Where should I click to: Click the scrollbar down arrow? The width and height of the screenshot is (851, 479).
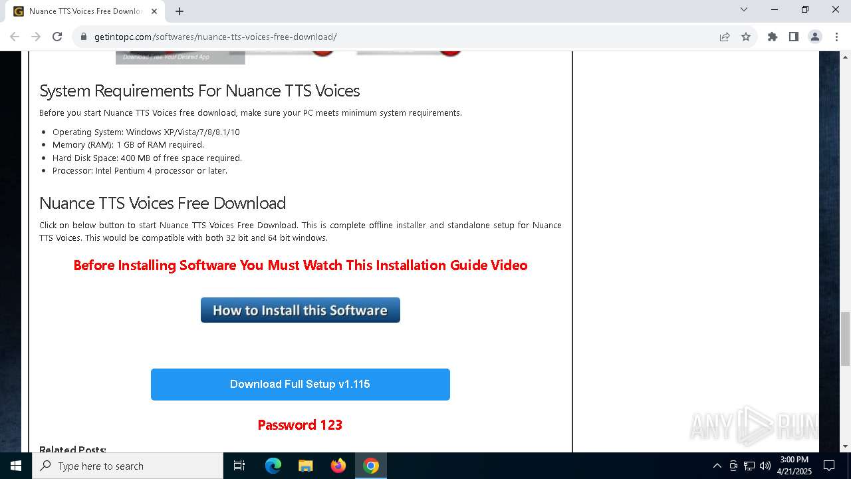click(x=845, y=446)
